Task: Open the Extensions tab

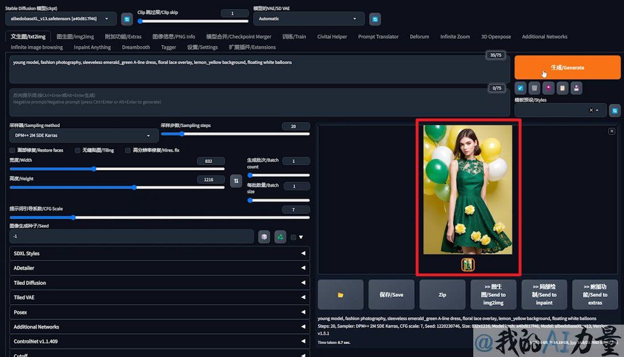Action: pyautogui.click(x=252, y=47)
